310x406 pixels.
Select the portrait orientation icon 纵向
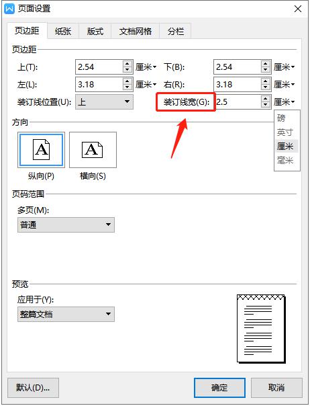click(x=41, y=150)
